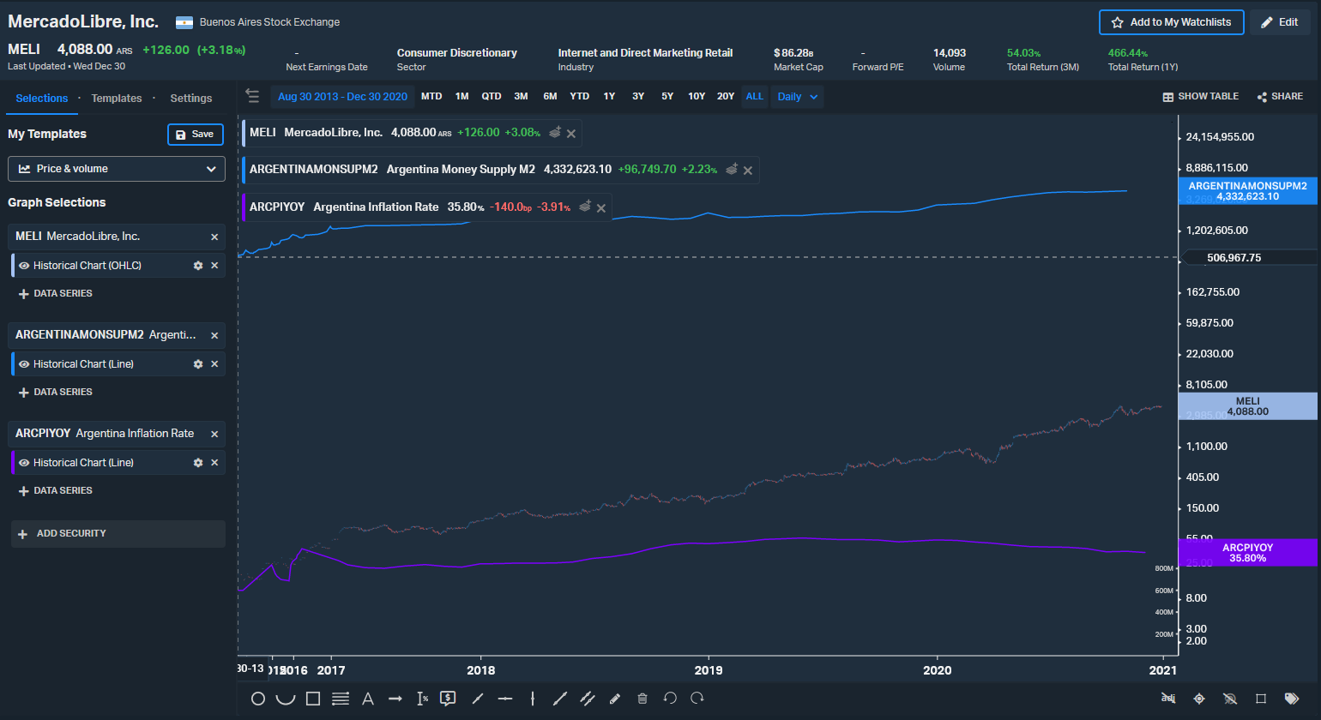Click Add Security

pos(118,534)
